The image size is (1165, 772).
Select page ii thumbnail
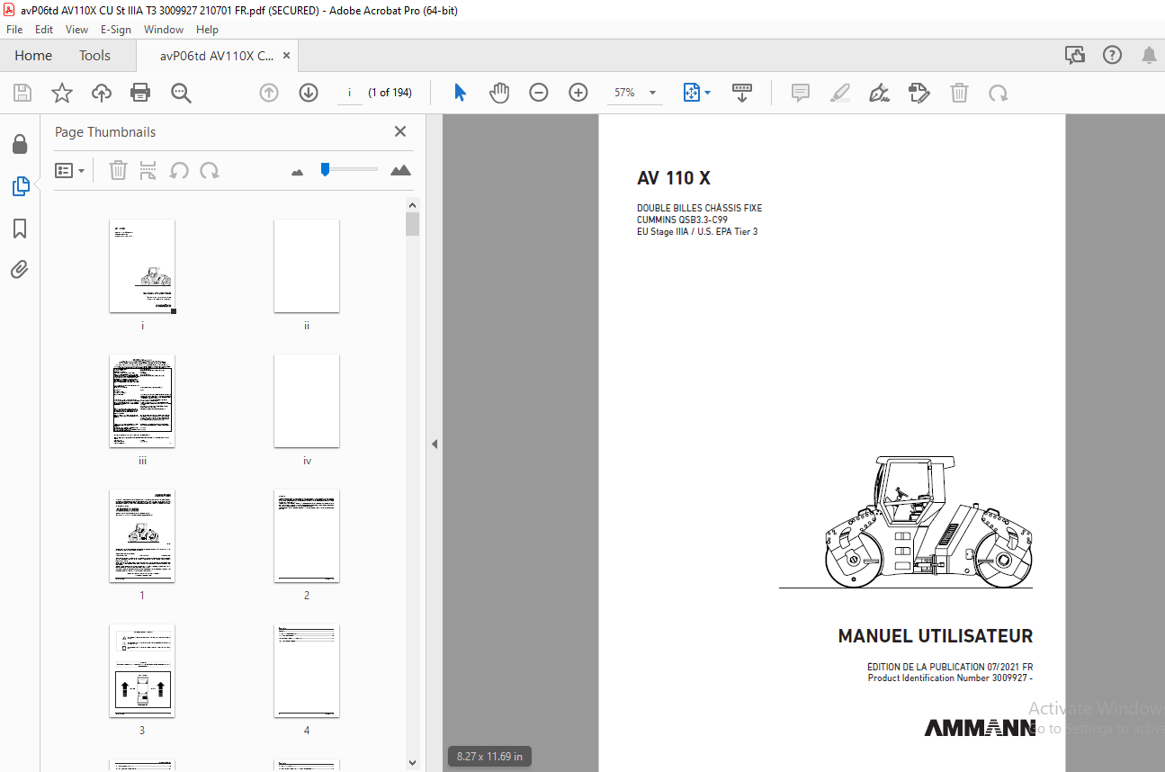(307, 265)
